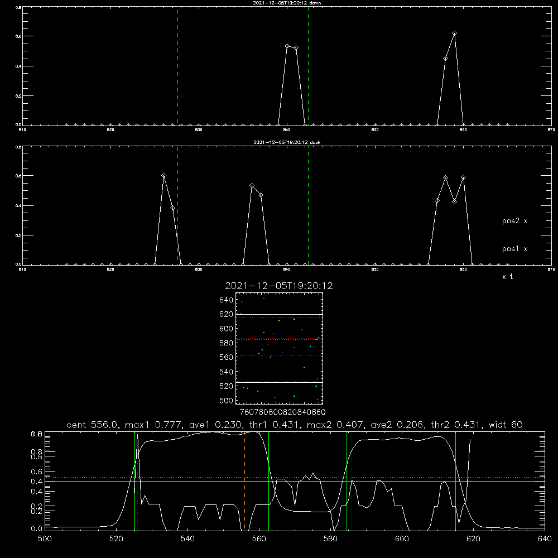Click the 'cent 556.0' value in the bottom title
This screenshot has height=558, width=558.
93,425
